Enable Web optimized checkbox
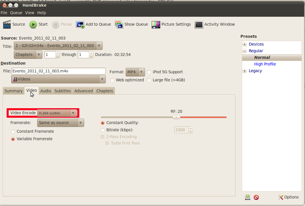Image resolution: width=305 pixels, height=206 pixels. point(112,80)
